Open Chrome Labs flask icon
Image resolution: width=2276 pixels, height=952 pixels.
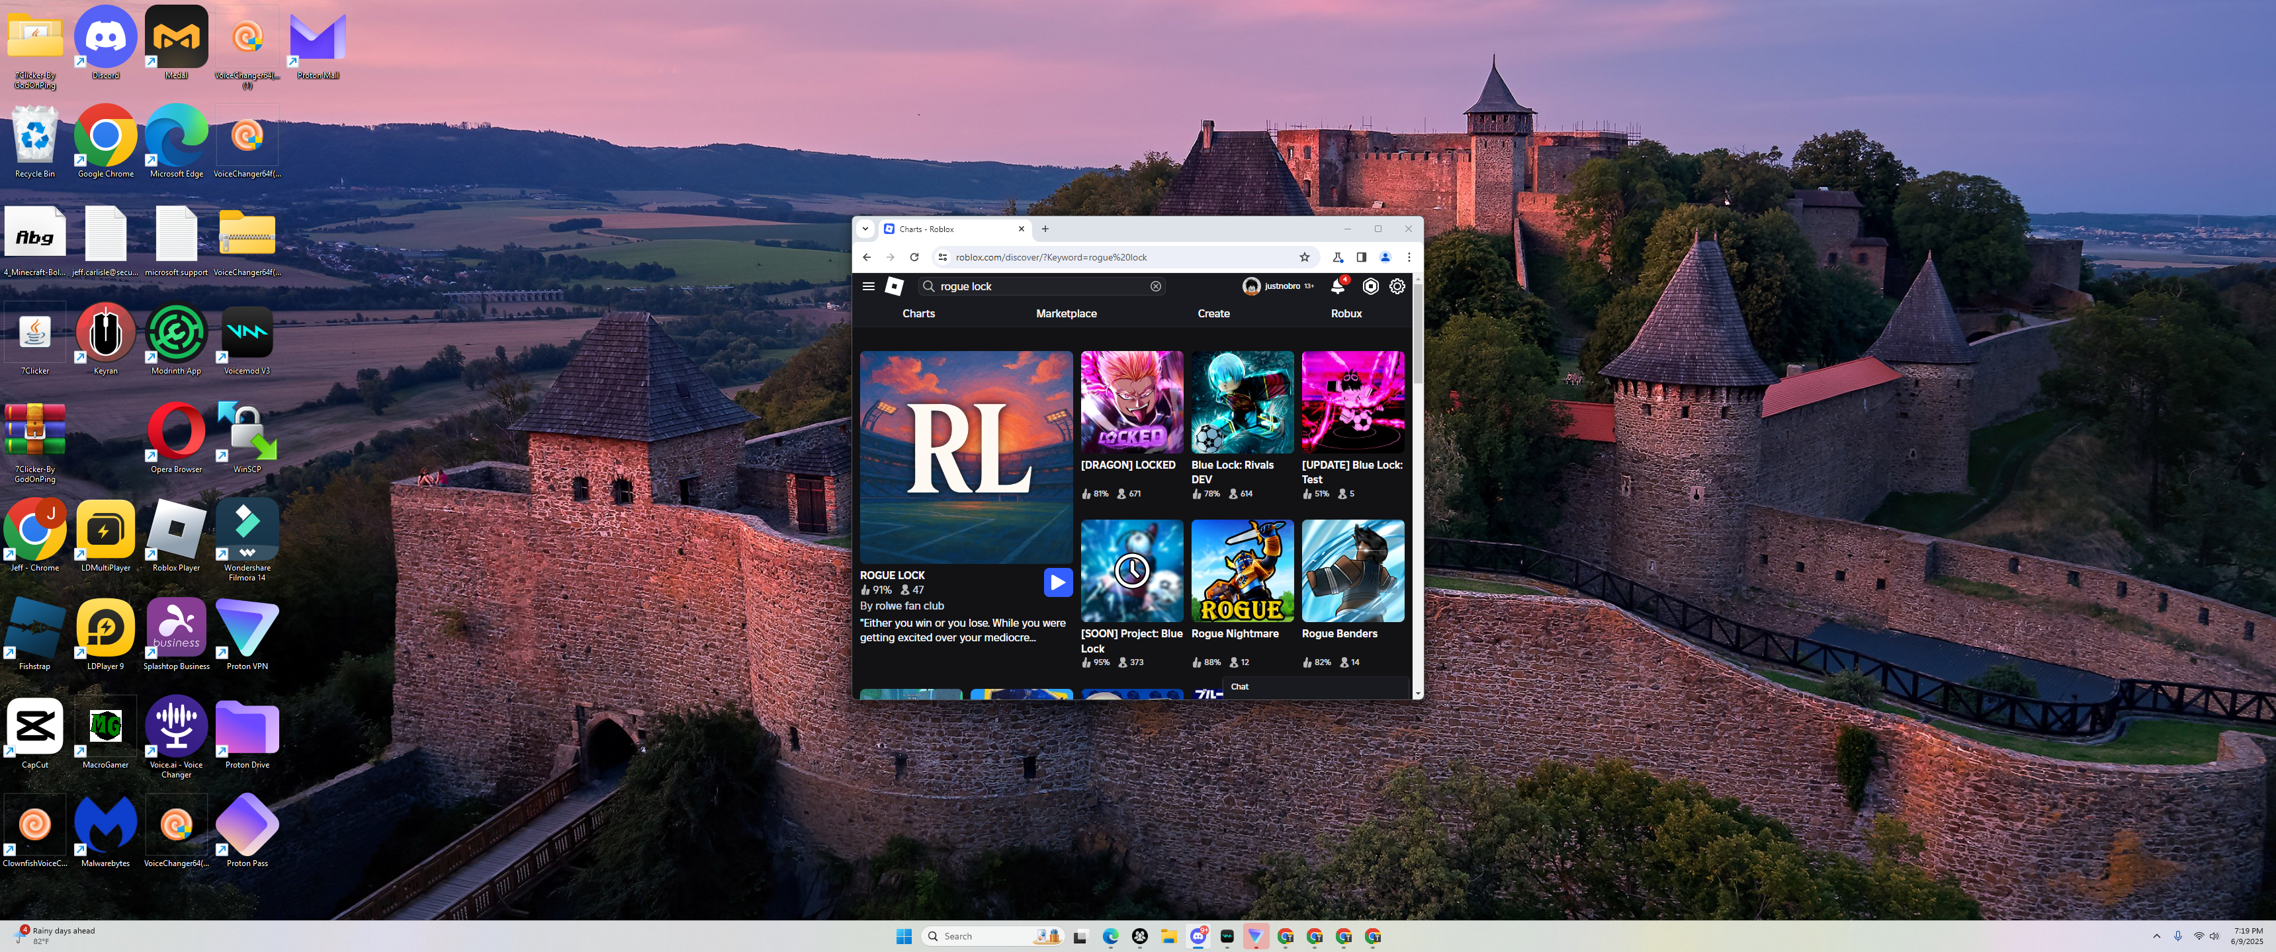click(x=1338, y=257)
